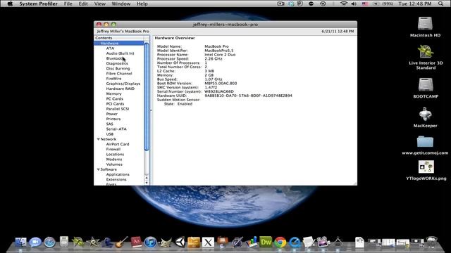Open Spotlight search magnifier in menu bar

pyautogui.click(x=440, y=4)
